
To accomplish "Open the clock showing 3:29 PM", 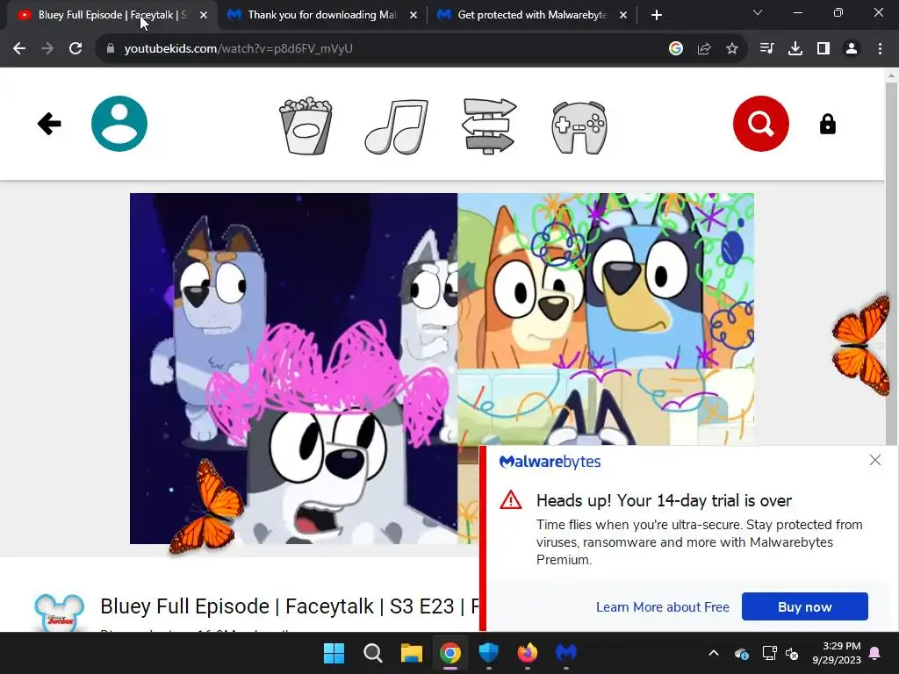I will (x=837, y=653).
